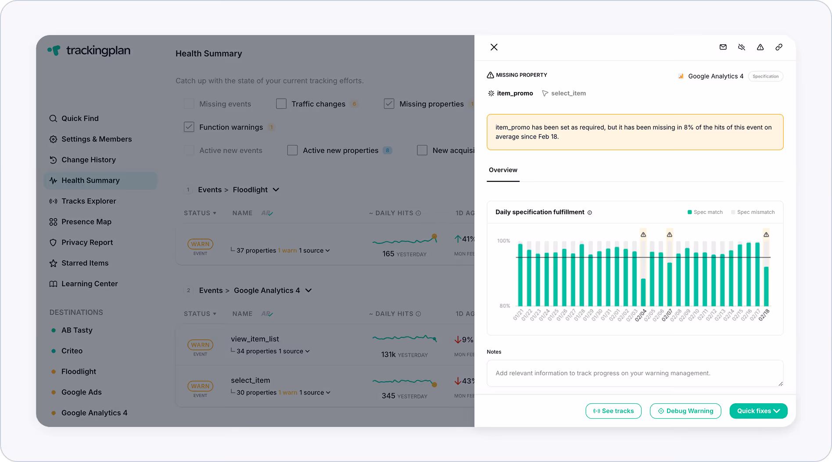
Task: Open the select_item event row
Action: 325,386
